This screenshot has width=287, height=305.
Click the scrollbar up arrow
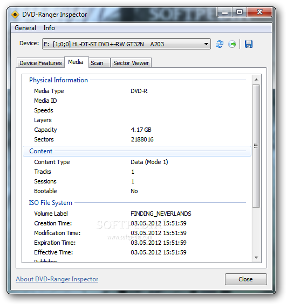point(256,80)
